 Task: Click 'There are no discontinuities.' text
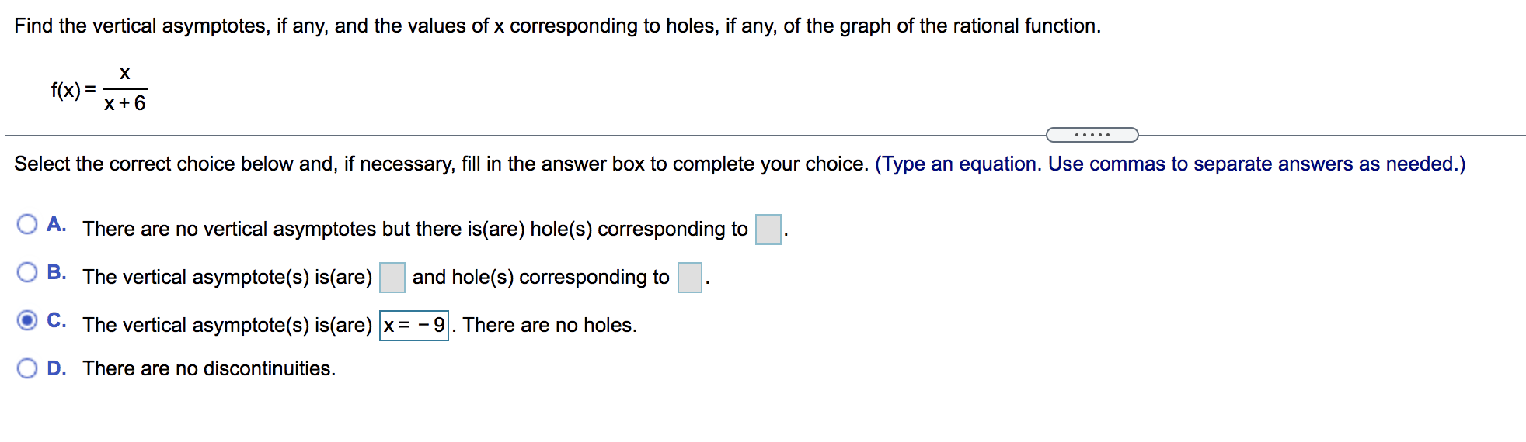tap(209, 368)
